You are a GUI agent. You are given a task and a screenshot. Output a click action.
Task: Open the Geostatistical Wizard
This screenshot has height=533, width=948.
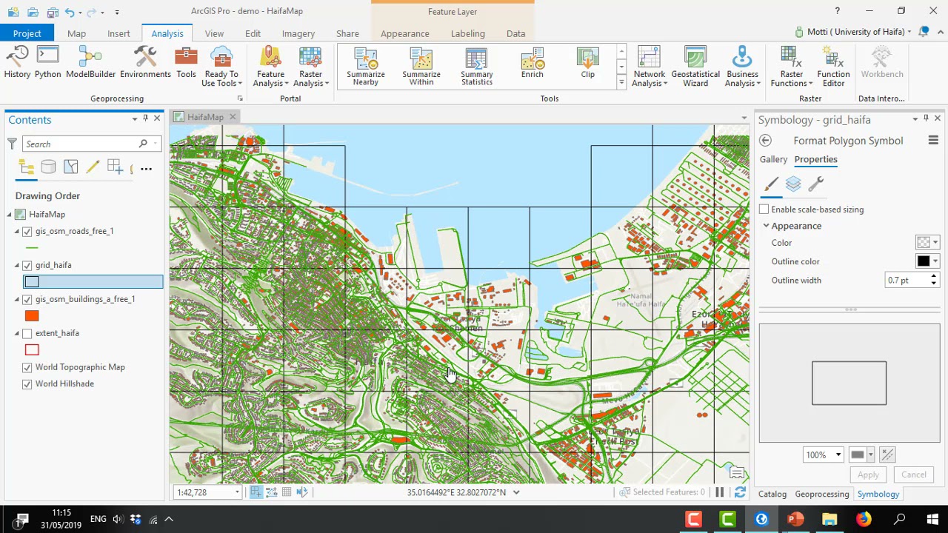pos(695,67)
